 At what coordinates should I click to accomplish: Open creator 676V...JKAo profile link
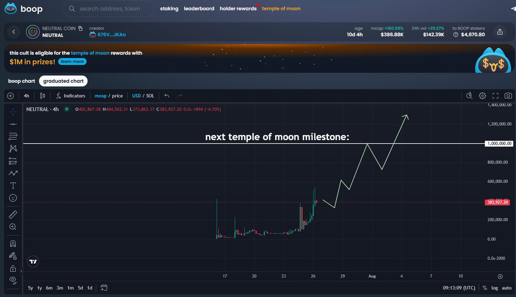pyautogui.click(x=107, y=35)
